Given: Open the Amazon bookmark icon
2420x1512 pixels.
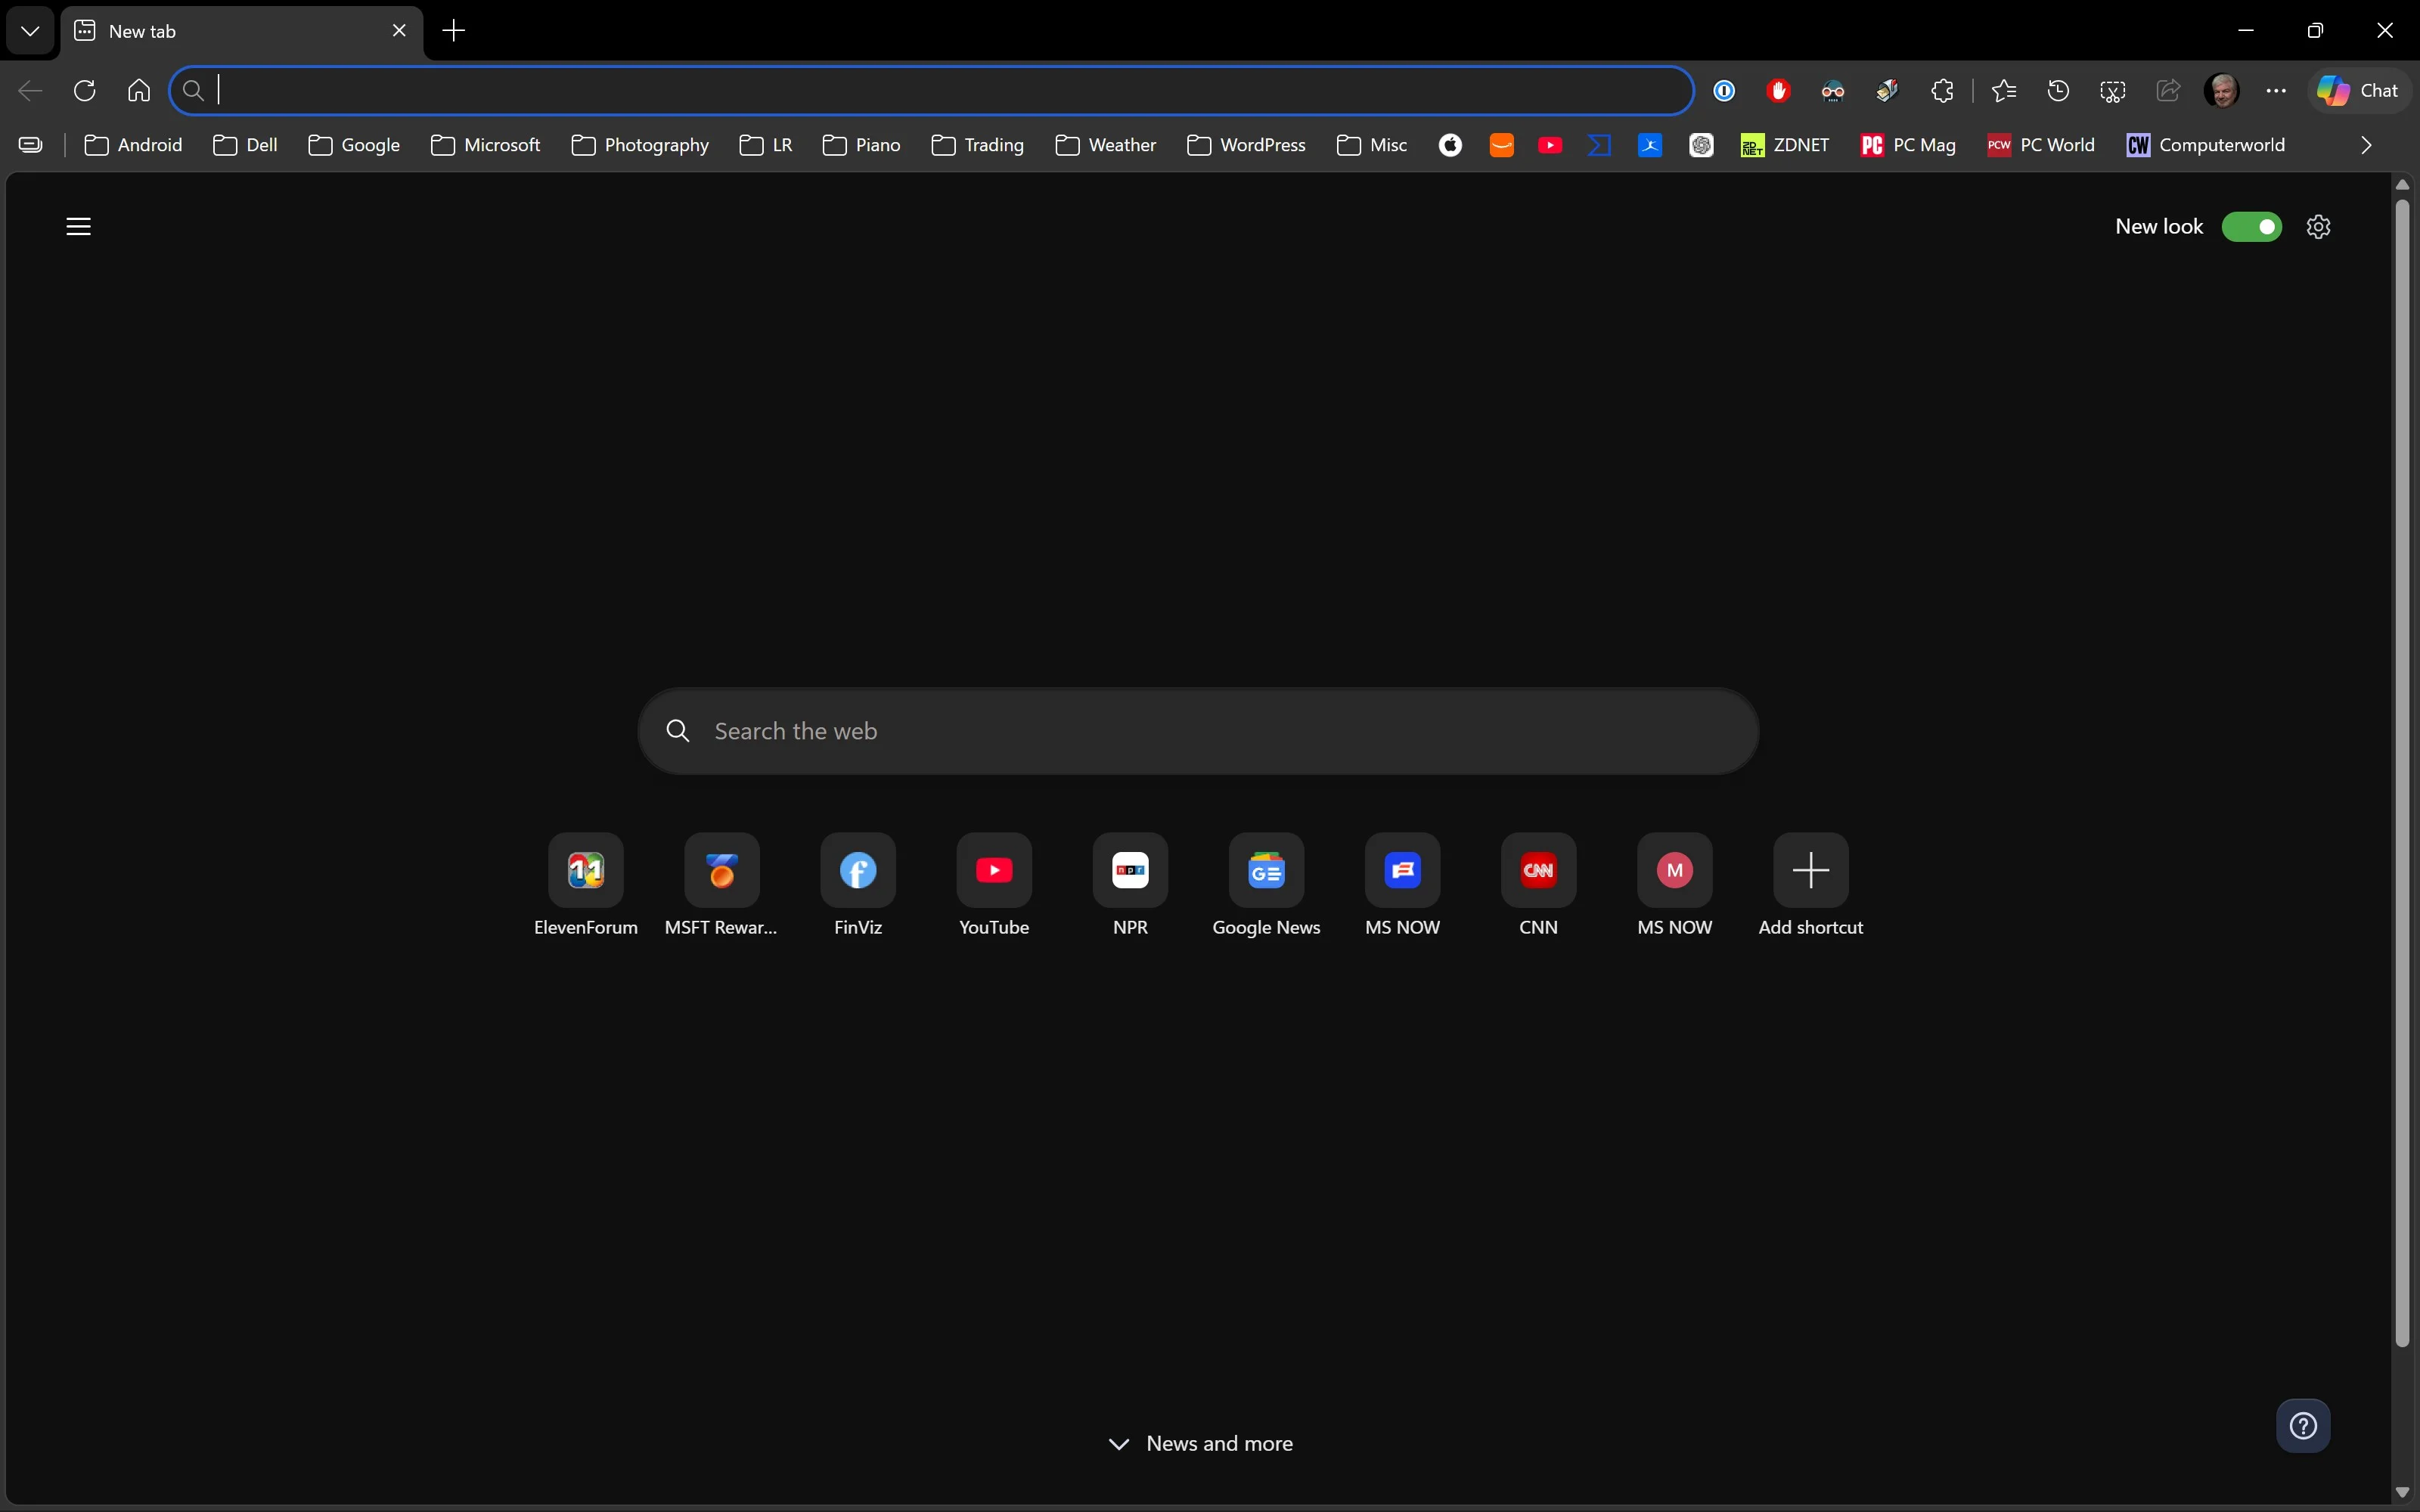Looking at the screenshot, I should (1501, 145).
